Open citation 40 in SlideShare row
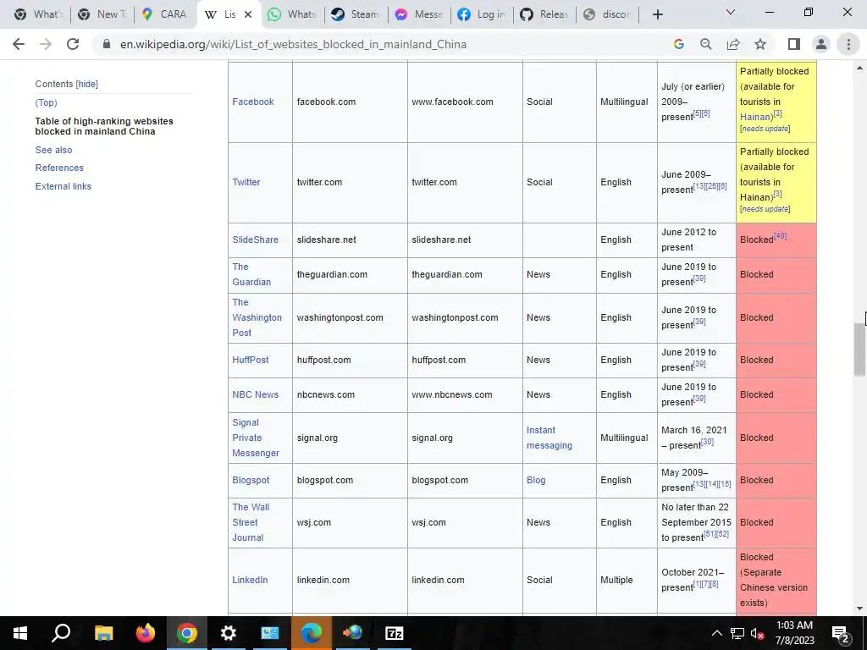 click(x=780, y=236)
